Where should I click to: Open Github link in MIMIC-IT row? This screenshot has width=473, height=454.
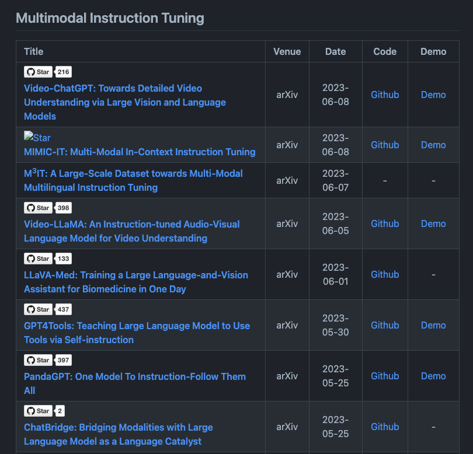[385, 145]
